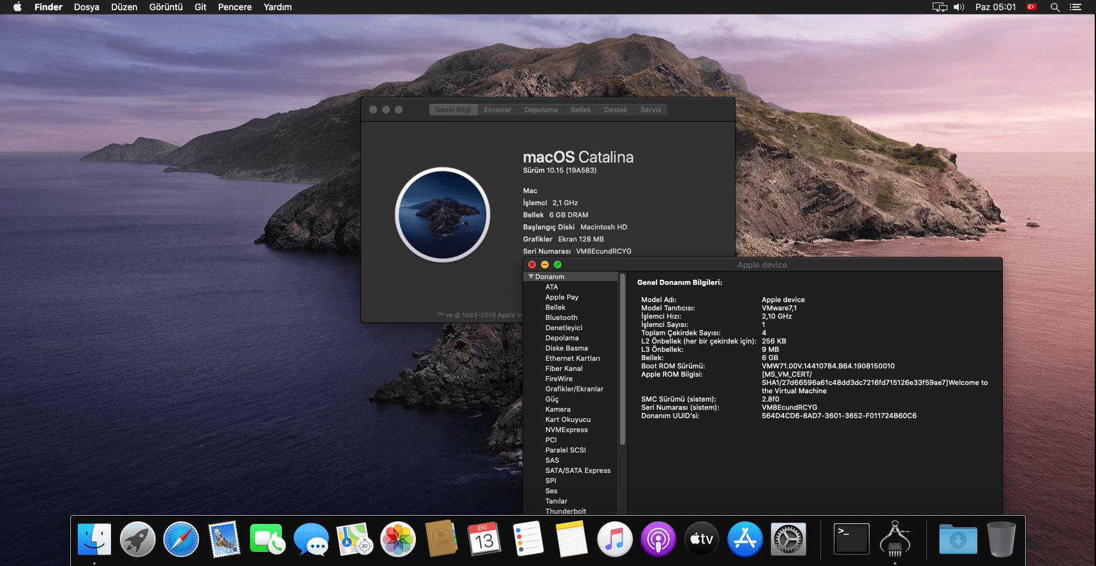
Task: Collapse the Donanım tree section
Action: (x=531, y=277)
